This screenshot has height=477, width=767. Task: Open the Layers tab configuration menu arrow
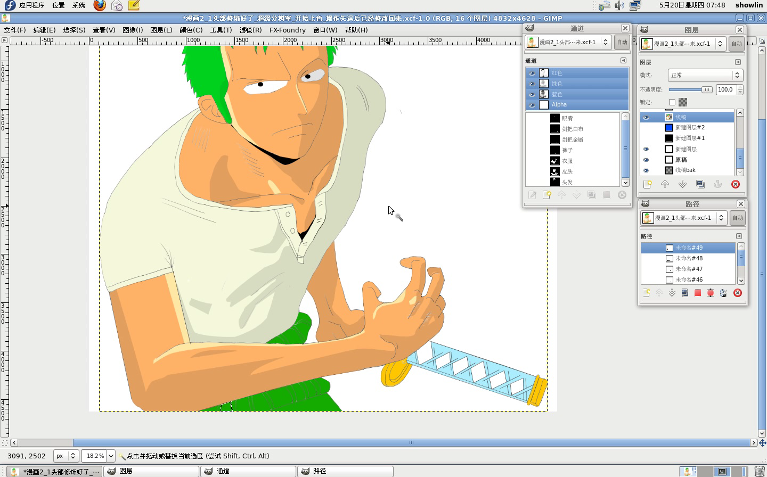coord(738,62)
